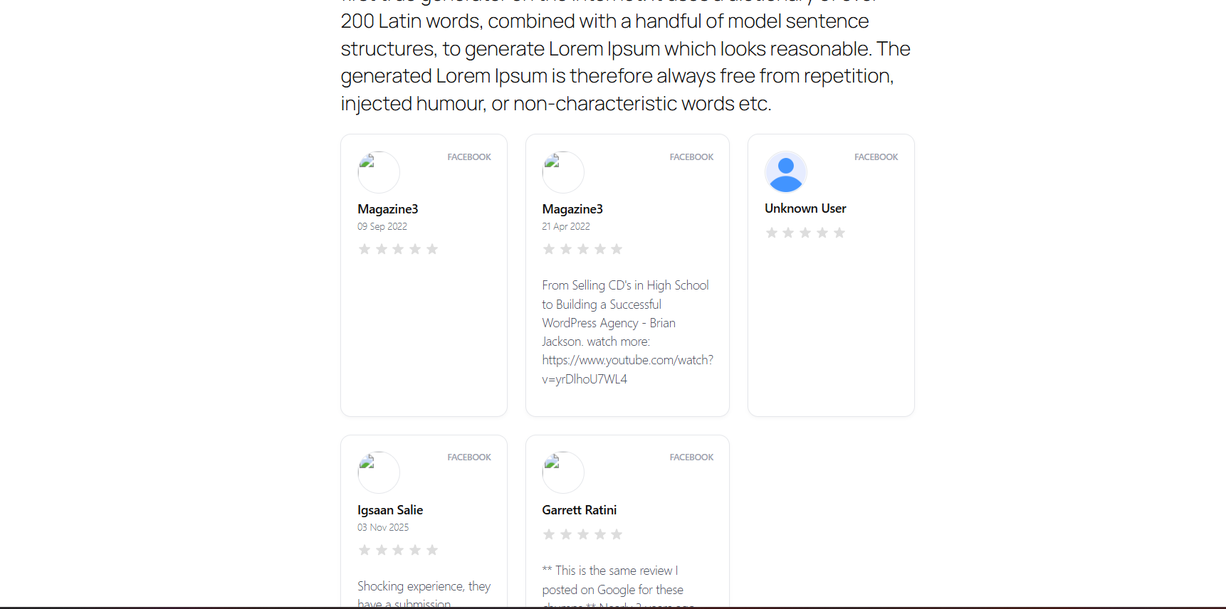The height and width of the screenshot is (609, 1226).
Task: Click avatar on the 09 Sep 2022 review card
Action: [378, 172]
